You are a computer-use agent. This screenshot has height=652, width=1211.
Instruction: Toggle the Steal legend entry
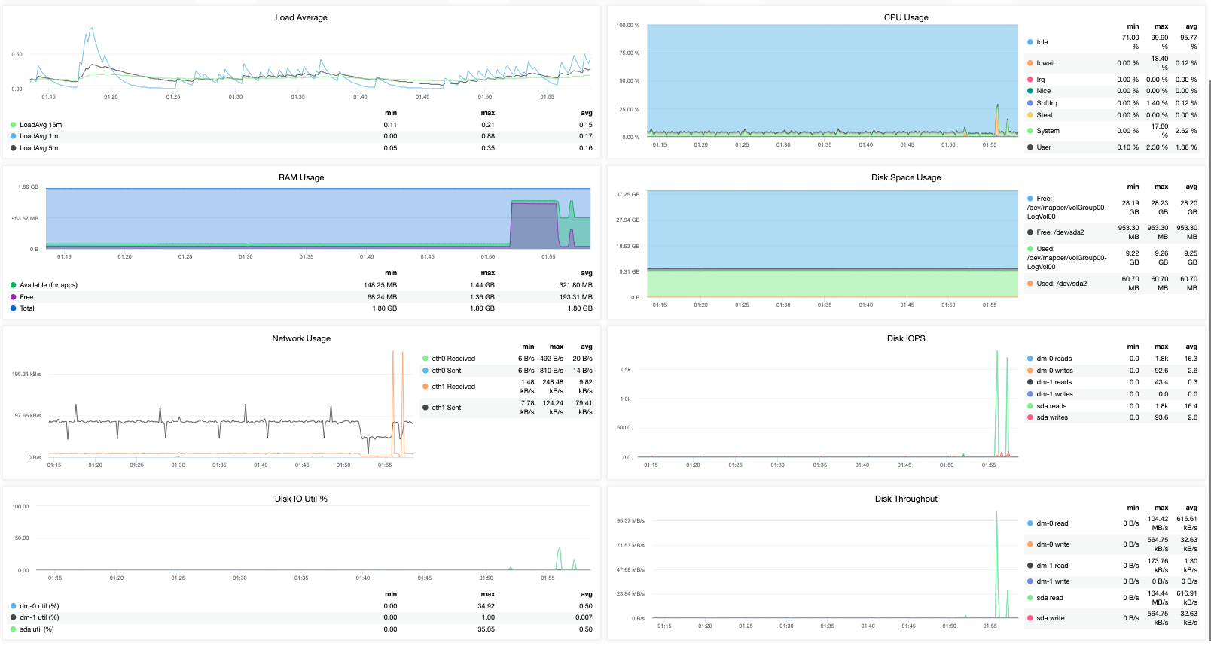point(1044,115)
